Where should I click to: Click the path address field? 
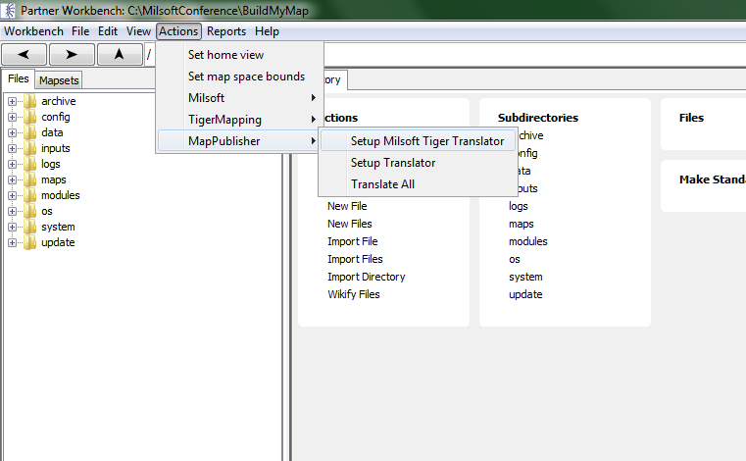point(445,54)
